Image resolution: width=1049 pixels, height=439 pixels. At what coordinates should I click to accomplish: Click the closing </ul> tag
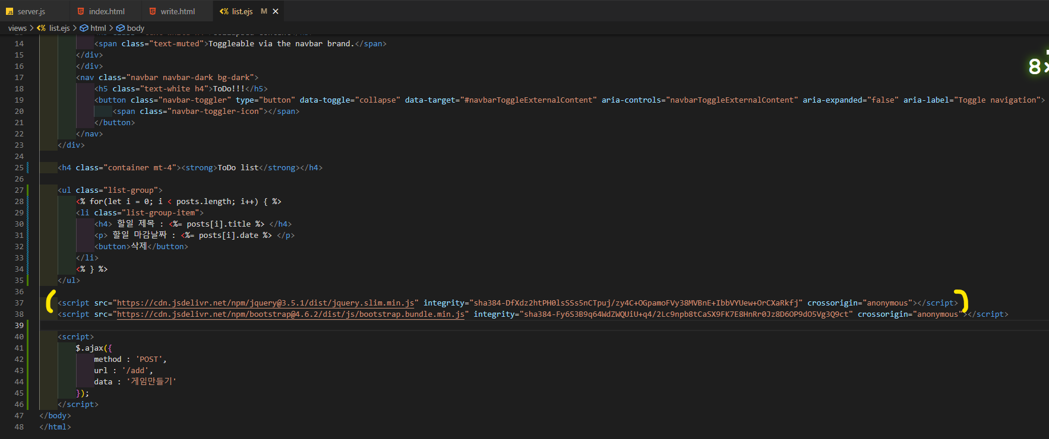click(x=69, y=280)
